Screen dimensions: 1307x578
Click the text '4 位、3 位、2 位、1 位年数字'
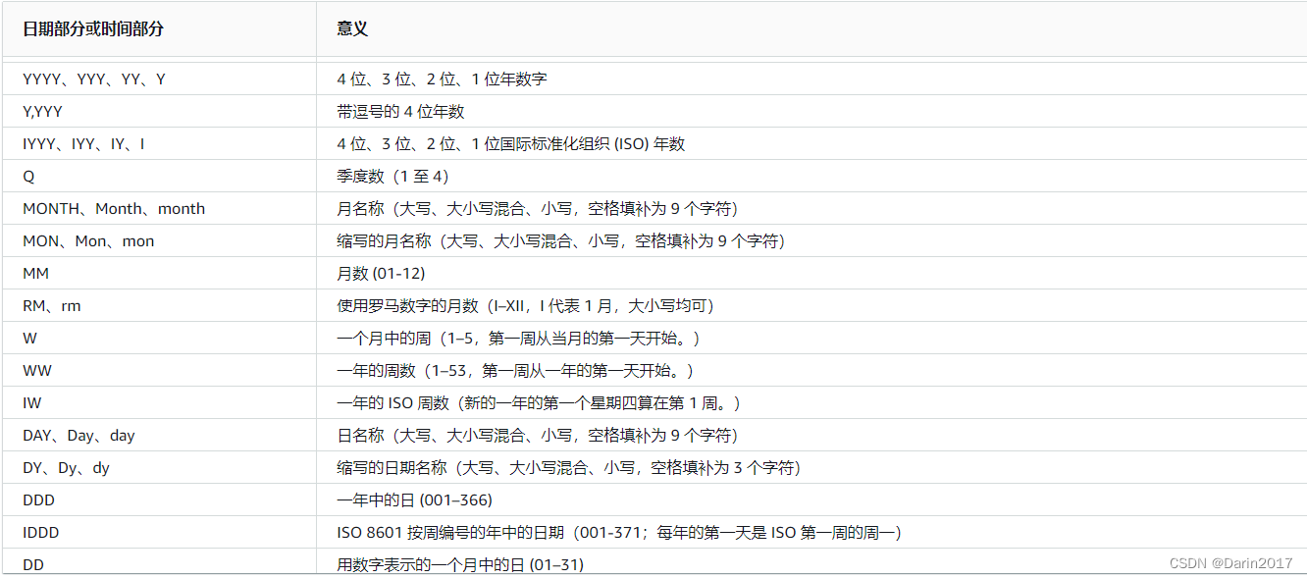pyautogui.click(x=442, y=79)
